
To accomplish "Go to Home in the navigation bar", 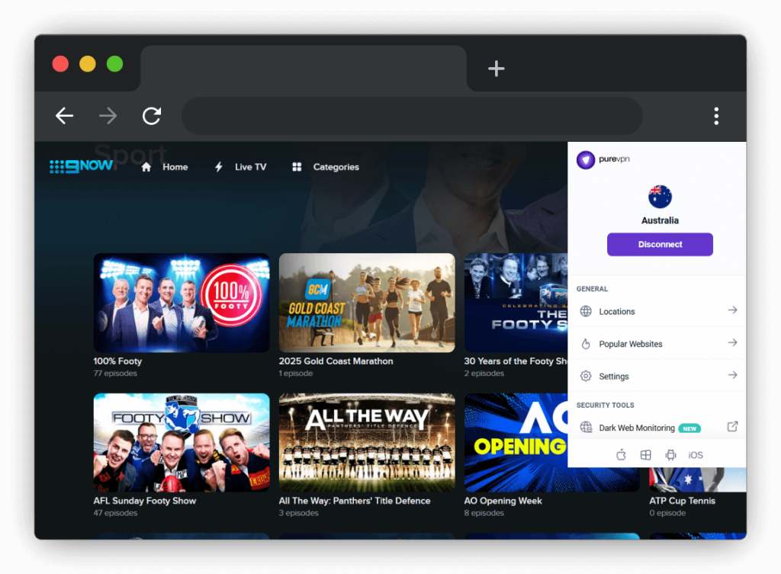I will (x=166, y=167).
